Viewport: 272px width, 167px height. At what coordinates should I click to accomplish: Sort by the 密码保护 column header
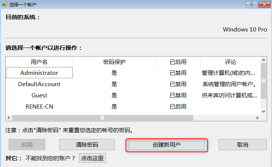[114, 62]
